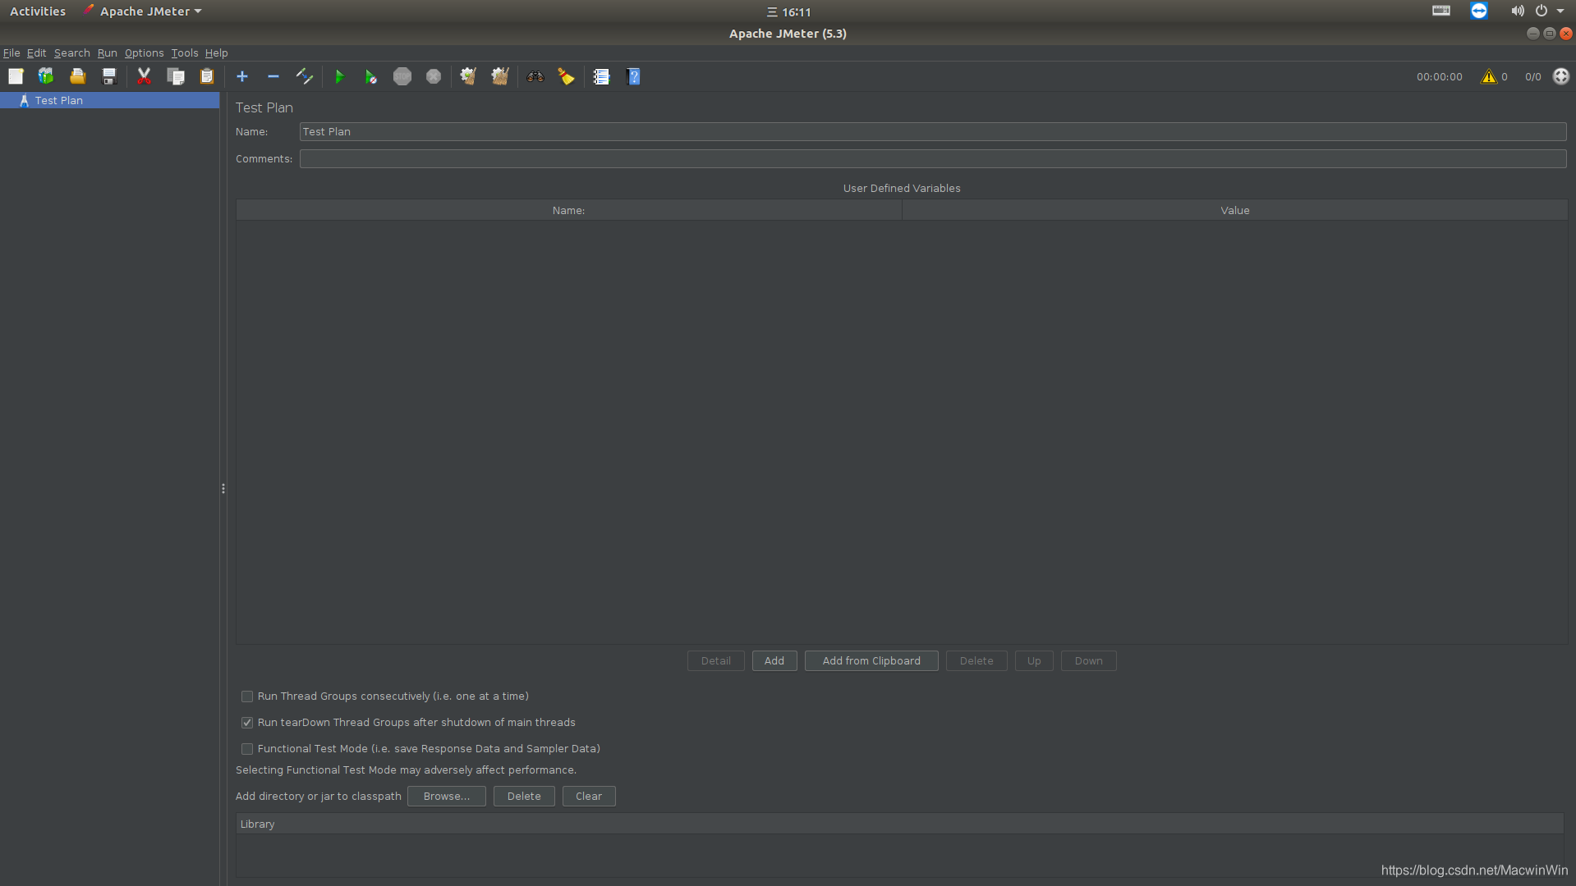Open the Search menu
Image resolution: width=1576 pixels, height=886 pixels.
point(71,53)
